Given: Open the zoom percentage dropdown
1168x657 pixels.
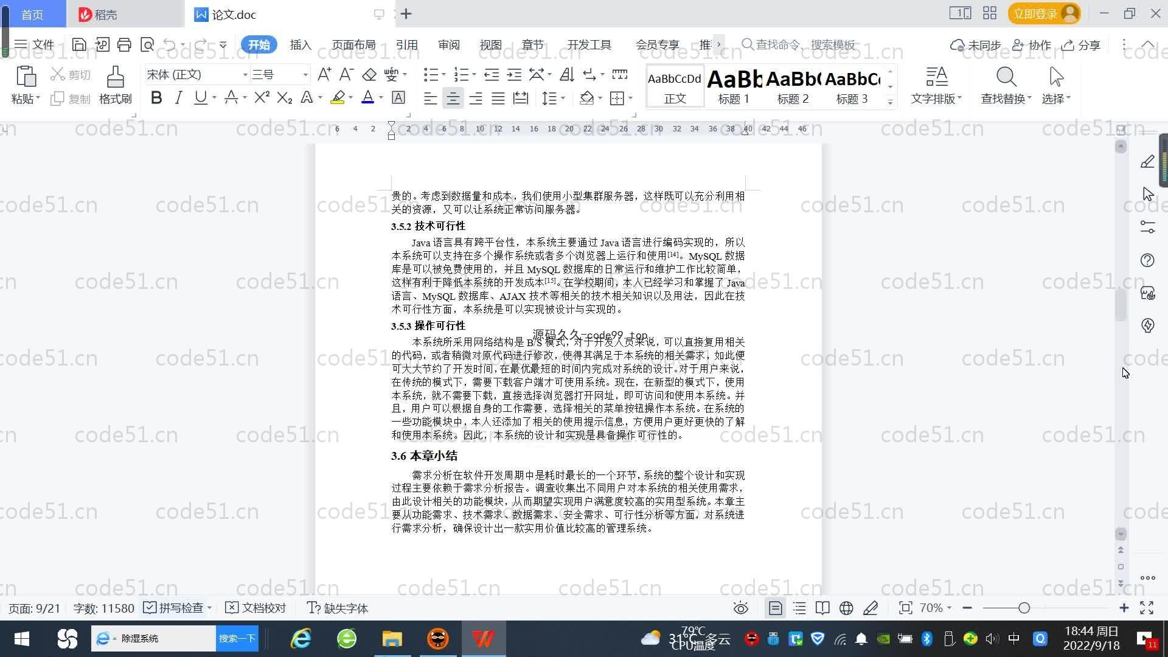Looking at the screenshot, I should click(x=949, y=608).
